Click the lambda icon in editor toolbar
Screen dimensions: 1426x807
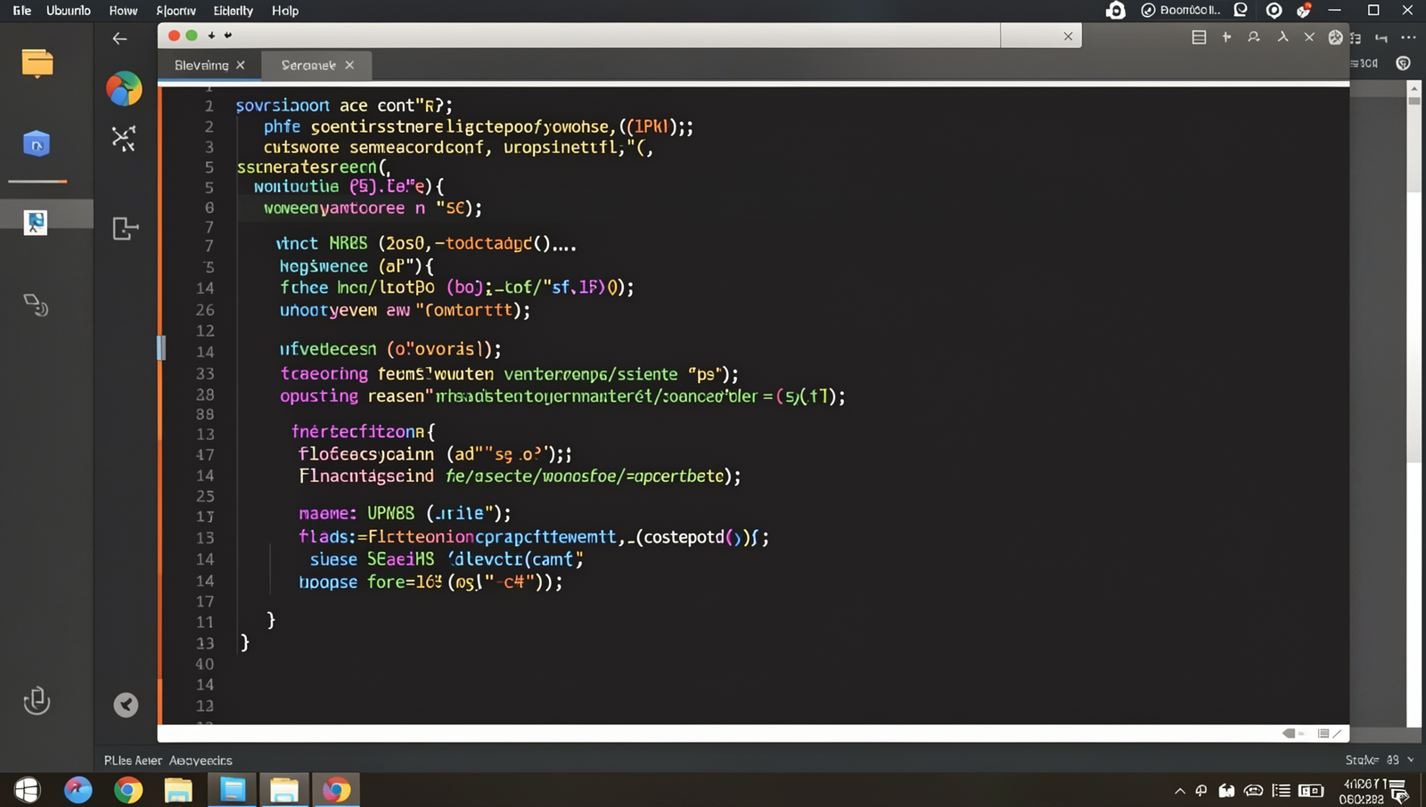pyautogui.click(x=1283, y=37)
